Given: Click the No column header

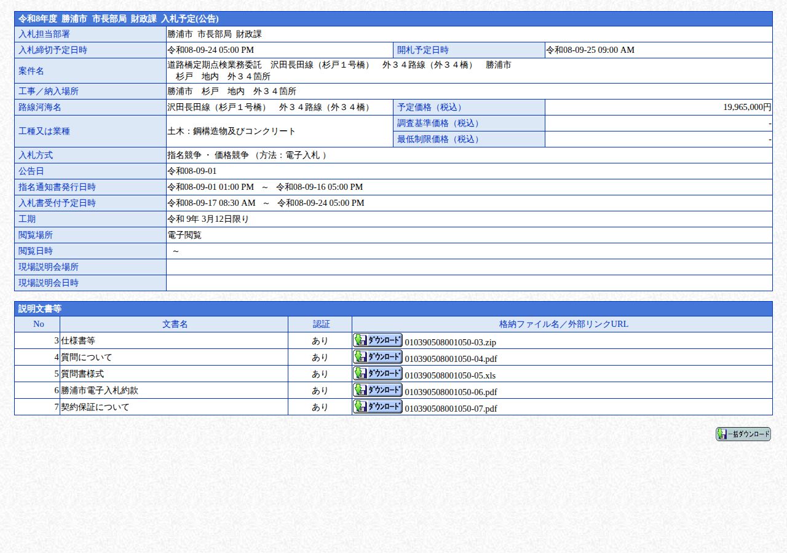Looking at the screenshot, I should (38, 324).
